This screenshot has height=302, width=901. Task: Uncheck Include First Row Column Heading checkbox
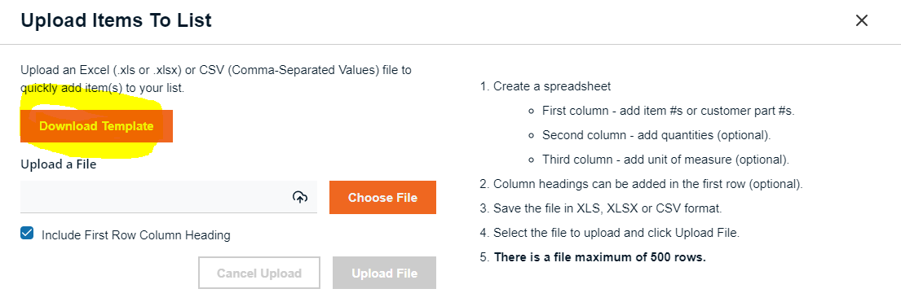coord(26,233)
